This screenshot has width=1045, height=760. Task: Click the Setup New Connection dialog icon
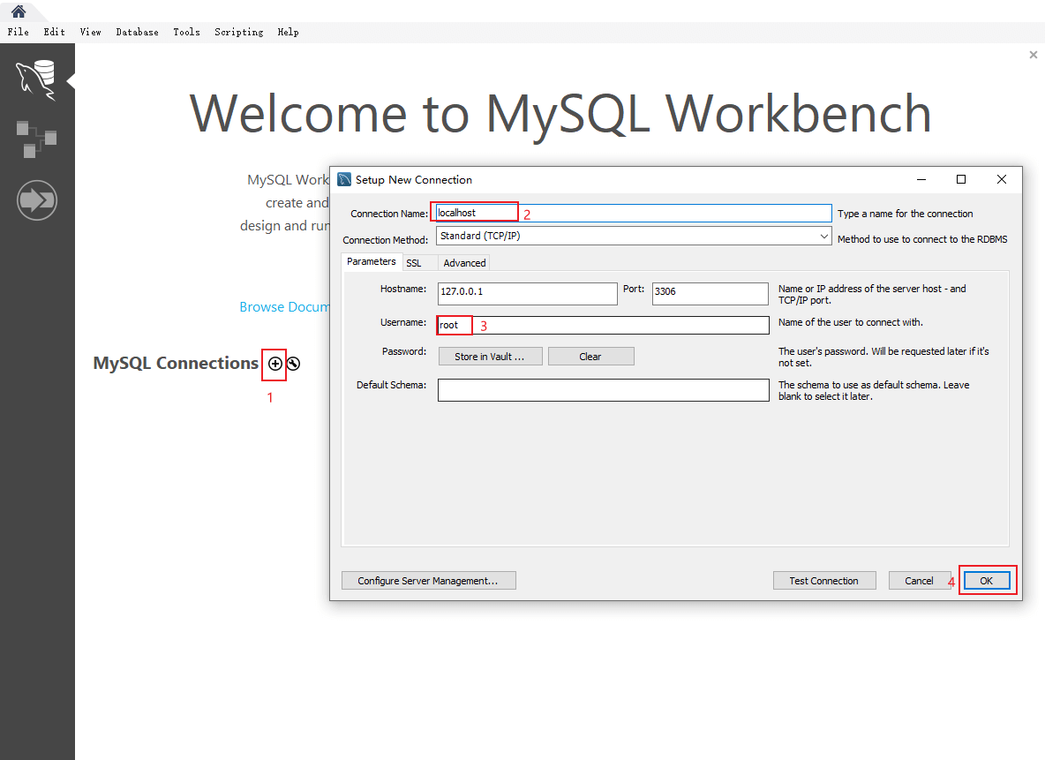click(x=344, y=179)
